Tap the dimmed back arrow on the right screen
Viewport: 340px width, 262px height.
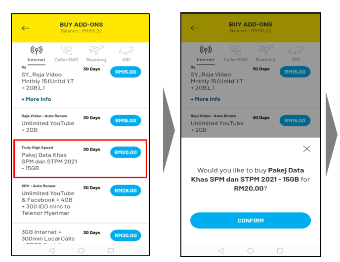pyautogui.click(x=195, y=28)
